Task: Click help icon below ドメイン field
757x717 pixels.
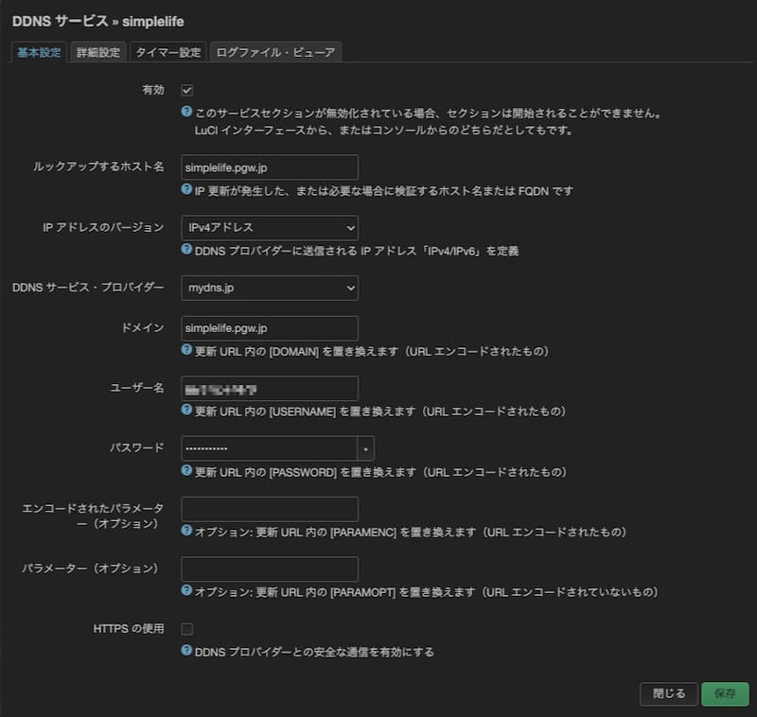Action: (186, 350)
